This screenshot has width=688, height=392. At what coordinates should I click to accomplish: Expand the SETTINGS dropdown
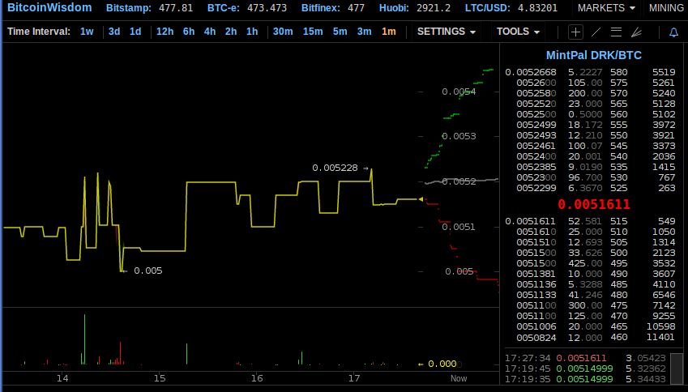[447, 32]
